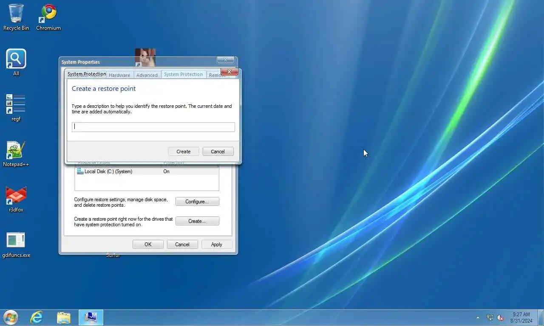
Task: Select the System Properties taskbar button
Action: [91, 317]
